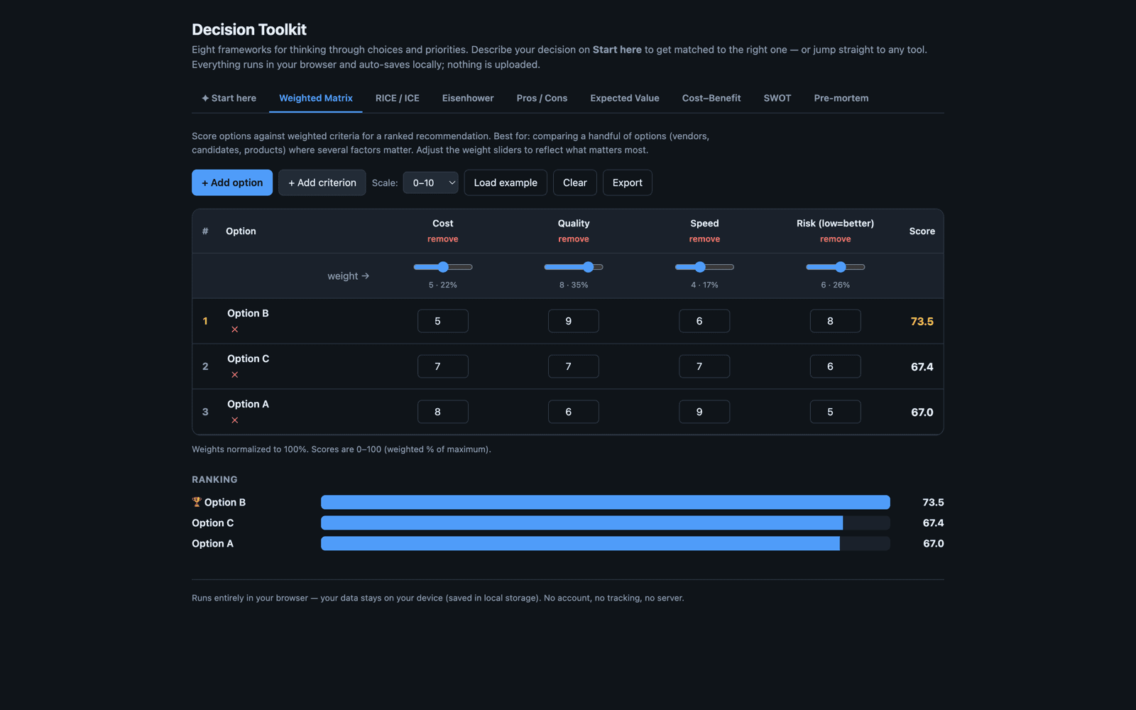The height and width of the screenshot is (710, 1136).
Task: Switch to the Eisenhower tab
Action: coord(468,98)
